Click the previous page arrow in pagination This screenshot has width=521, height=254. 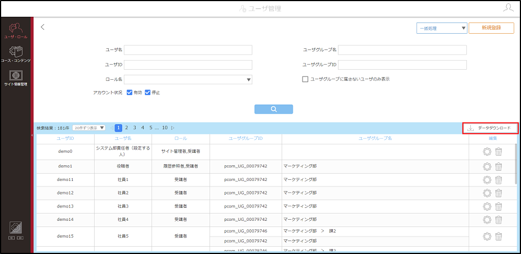112,128
